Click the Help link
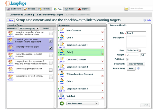158x109 pixels. tap(149, 20)
